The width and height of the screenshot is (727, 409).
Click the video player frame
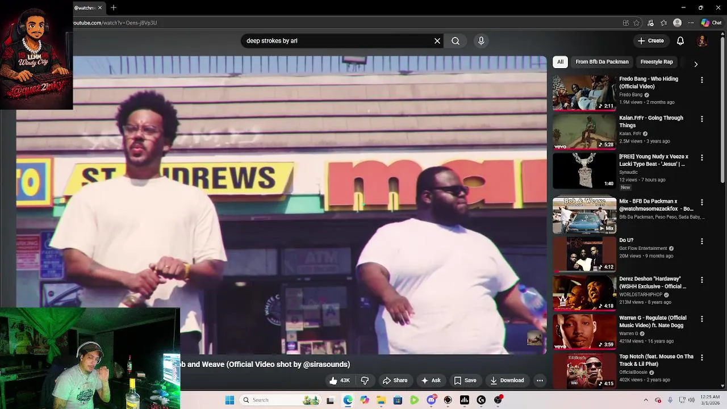[x=281, y=205]
